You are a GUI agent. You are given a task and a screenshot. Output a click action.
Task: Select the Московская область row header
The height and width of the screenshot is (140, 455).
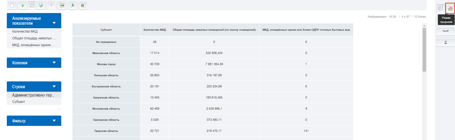point(106,109)
